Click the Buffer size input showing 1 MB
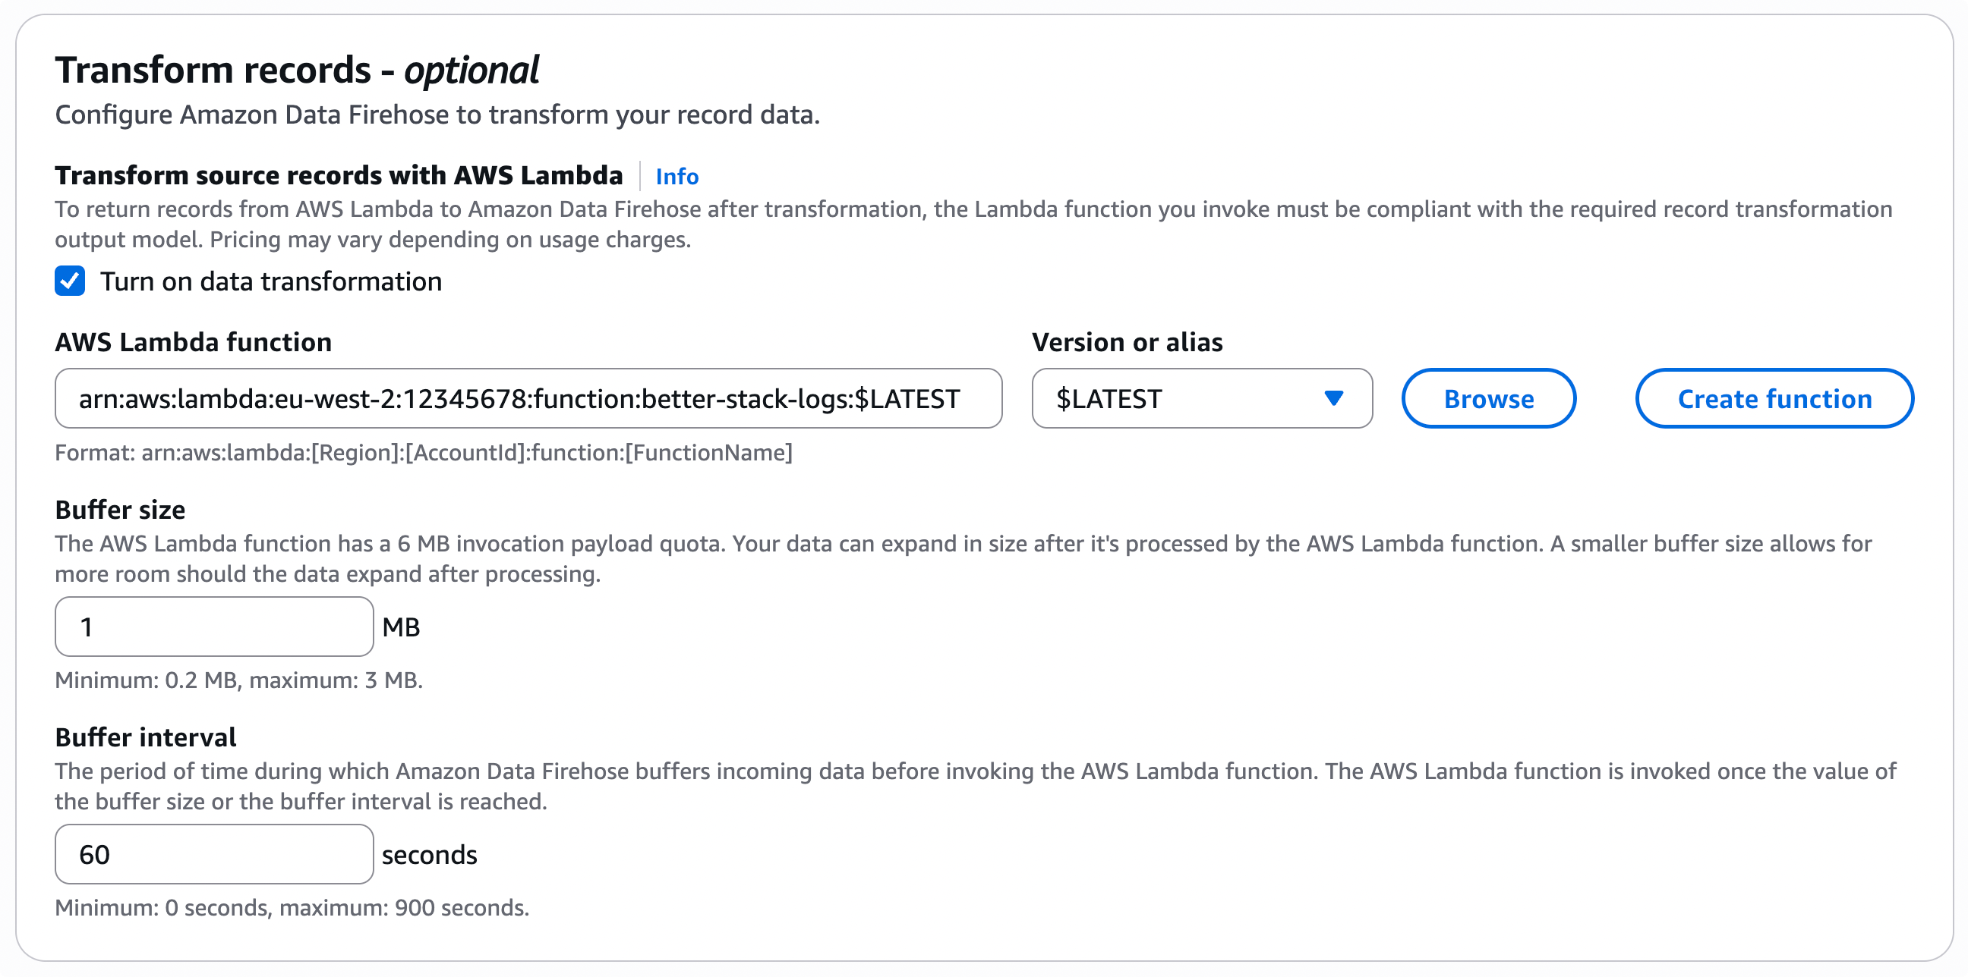 click(214, 626)
